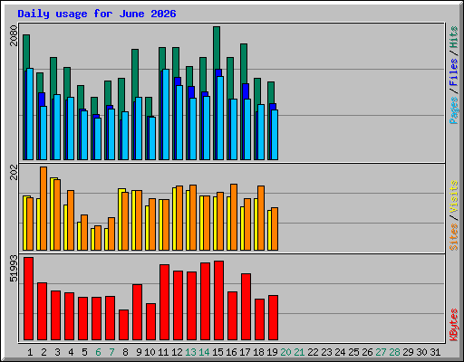The width and height of the screenshot is (464, 362).
Task: Click the cyan Pages bar for day 1
Action: point(30,114)
